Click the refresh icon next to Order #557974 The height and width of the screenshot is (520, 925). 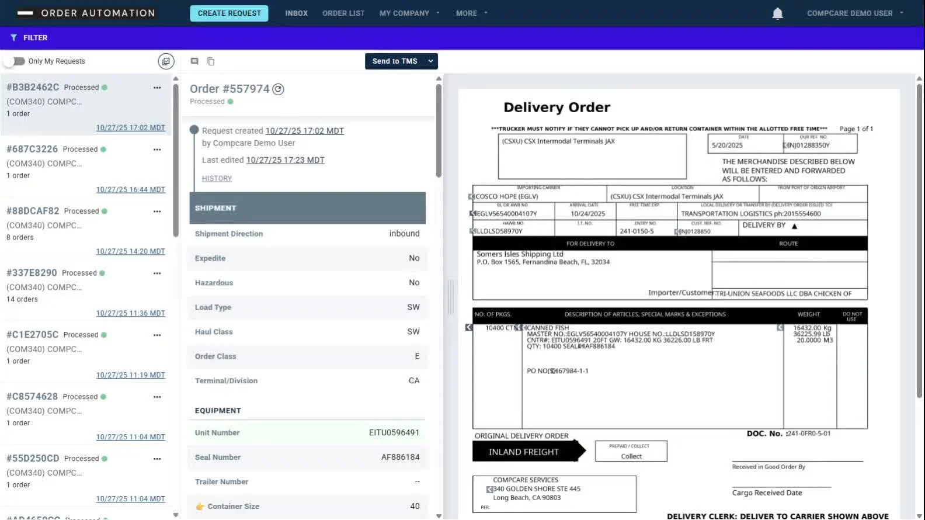coord(279,89)
